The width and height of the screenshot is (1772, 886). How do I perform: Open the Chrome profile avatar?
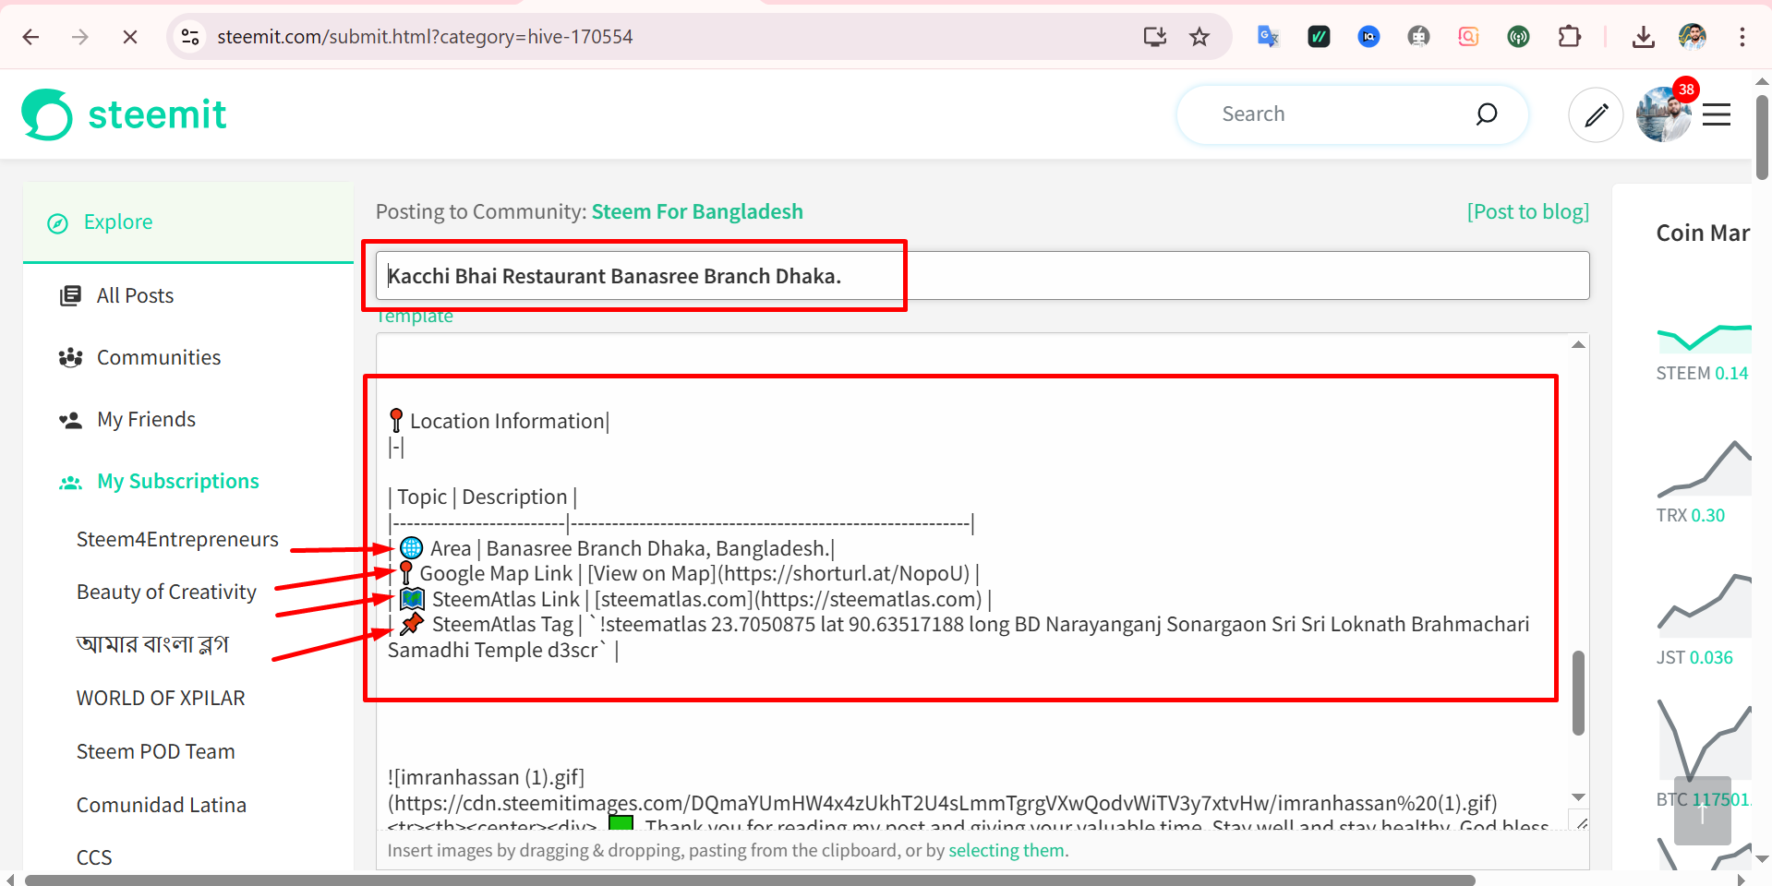1693,37
